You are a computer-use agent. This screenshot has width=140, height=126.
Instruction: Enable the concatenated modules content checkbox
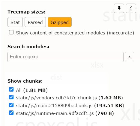11,32
